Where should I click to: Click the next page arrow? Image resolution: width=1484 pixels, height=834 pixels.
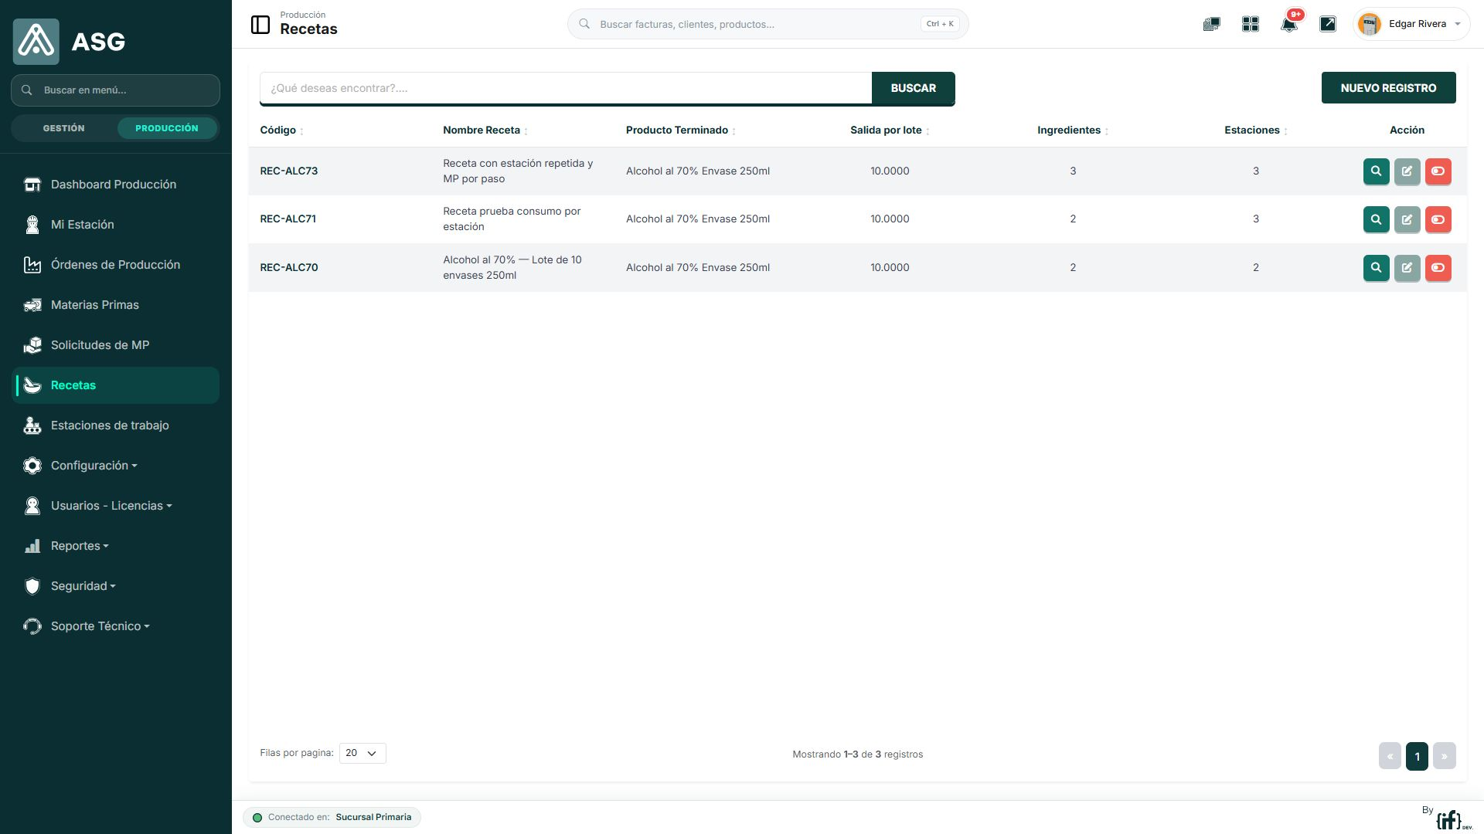1444,756
